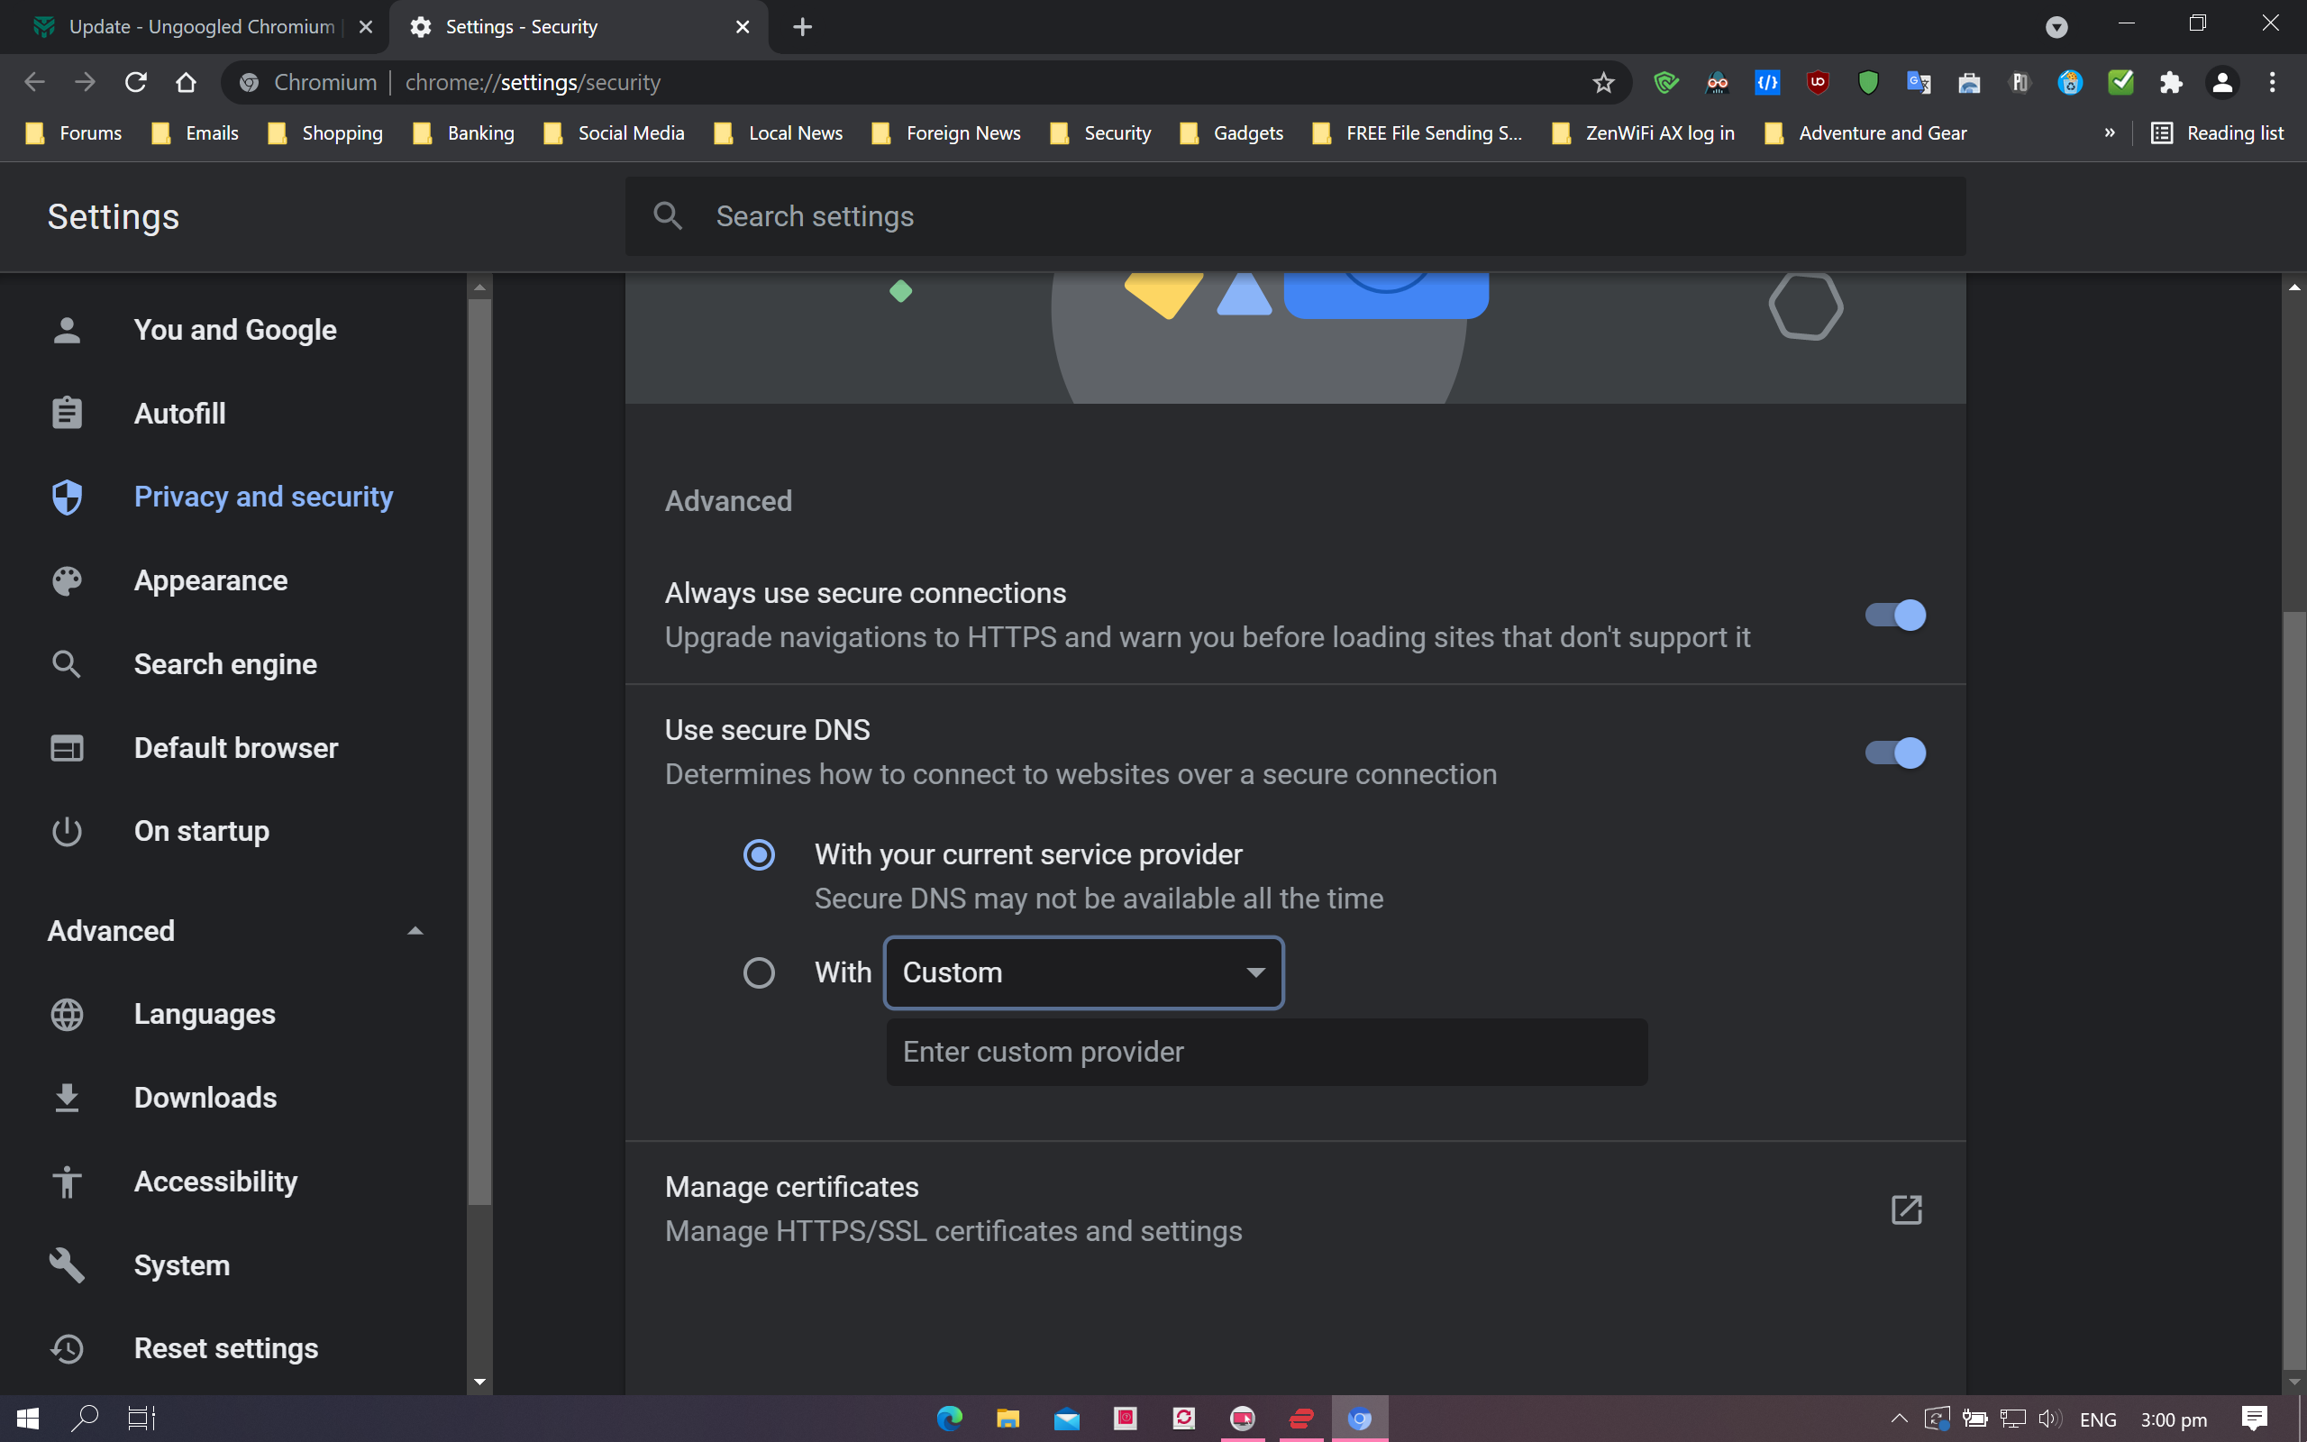This screenshot has width=2307, height=1442.
Task: Open the uBlock Origin extension icon
Action: coord(1817,83)
